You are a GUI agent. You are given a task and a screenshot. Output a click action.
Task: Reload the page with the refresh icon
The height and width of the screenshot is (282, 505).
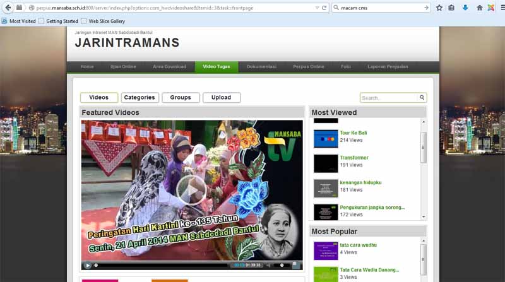[324, 8]
